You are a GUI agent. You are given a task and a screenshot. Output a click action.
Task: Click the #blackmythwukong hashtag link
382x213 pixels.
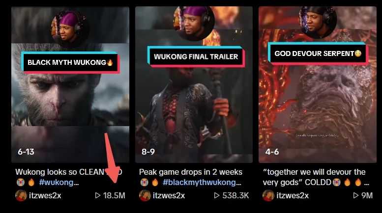click(202, 183)
